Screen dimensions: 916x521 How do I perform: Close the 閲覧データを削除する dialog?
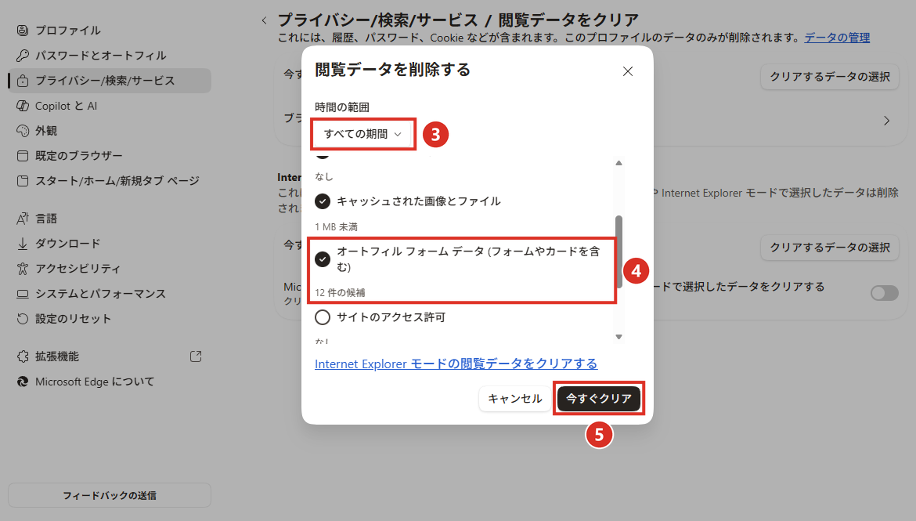click(x=627, y=71)
